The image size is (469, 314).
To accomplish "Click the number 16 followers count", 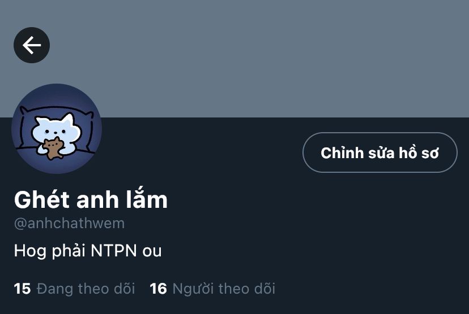I will click(x=158, y=289).
